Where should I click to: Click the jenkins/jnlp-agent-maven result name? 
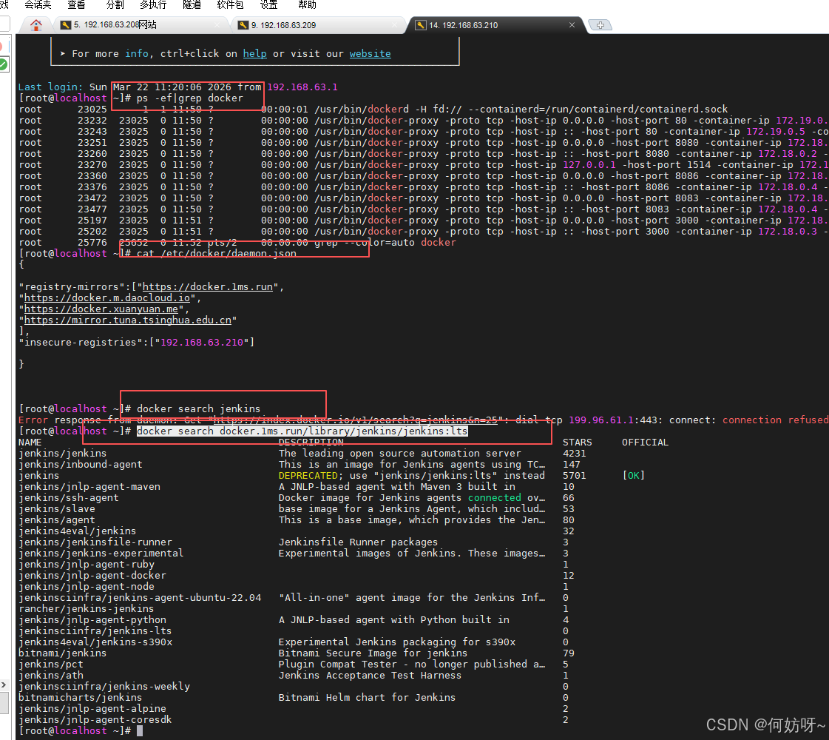point(89,487)
